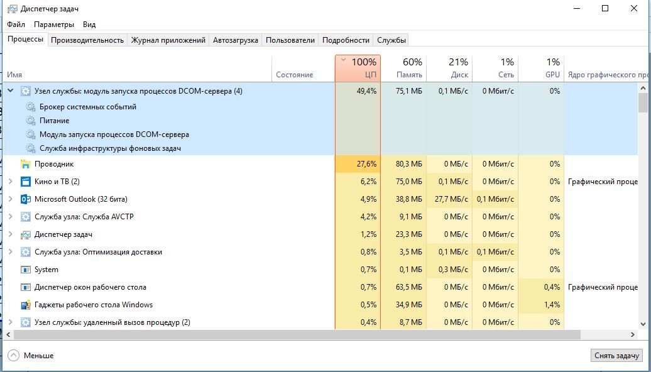Click the Кино и ТВ app icon
Image resolution: width=651 pixels, height=372 pixels.
click(x=25, y=182)
